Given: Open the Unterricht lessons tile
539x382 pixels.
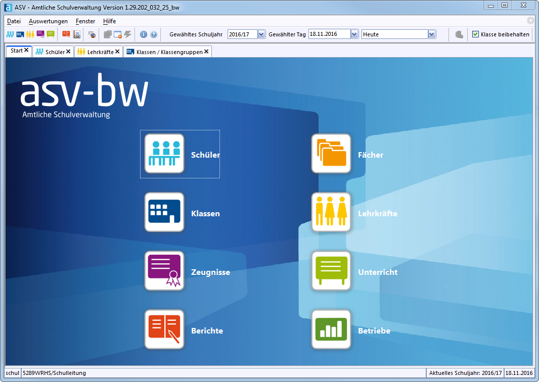Looking at the screenshot, I should coord(331,271).
